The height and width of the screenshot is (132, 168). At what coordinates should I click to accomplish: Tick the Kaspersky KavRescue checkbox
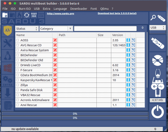pos(17,80)
